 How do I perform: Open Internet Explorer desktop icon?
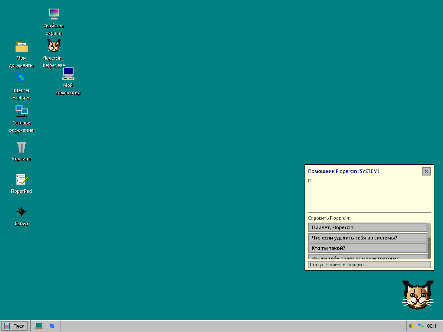pyautogui.click(x=21, y=87)
